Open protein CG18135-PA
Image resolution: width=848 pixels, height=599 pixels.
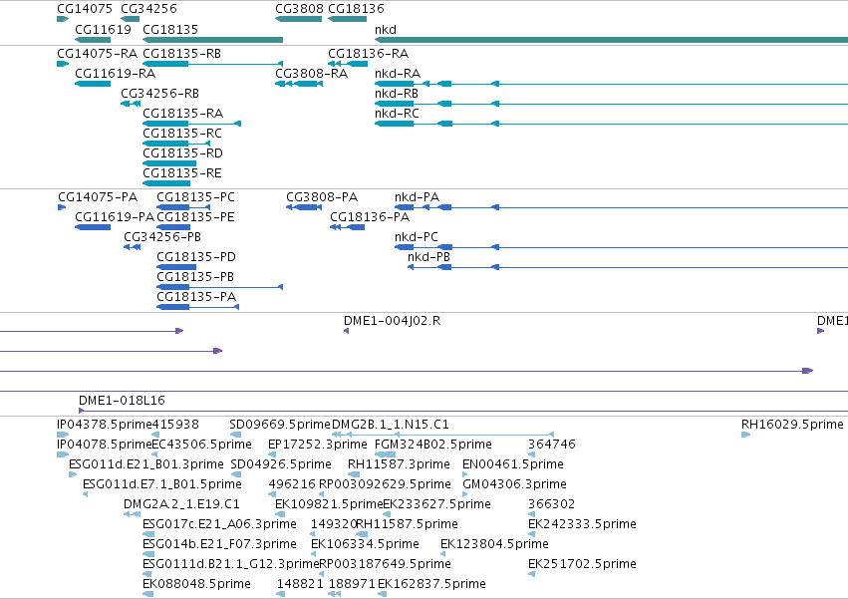[198, 307]
